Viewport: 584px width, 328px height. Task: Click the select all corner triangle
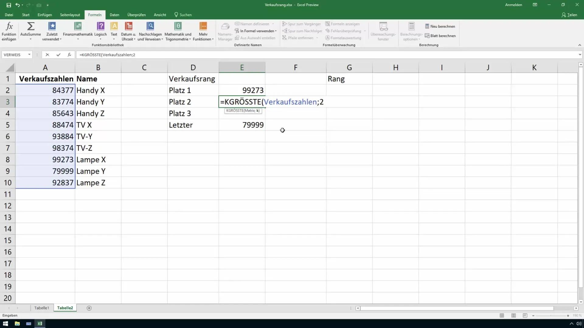point(10,67)
